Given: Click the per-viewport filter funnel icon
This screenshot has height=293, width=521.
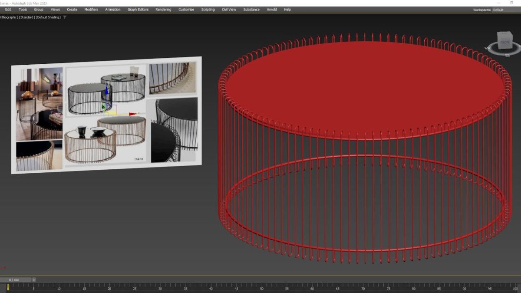Looking at the screenshot, I should click(64, 17).
